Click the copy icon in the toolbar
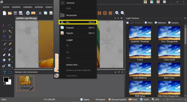187x102 pixels. 46,13
